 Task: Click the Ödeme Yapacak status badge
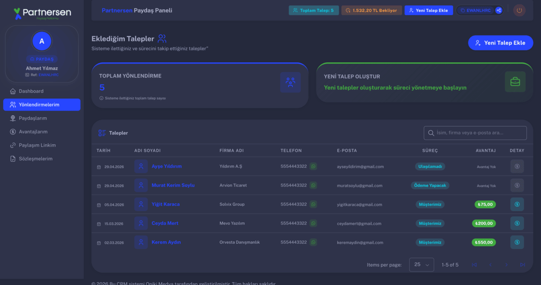click(x=430, y=186)
